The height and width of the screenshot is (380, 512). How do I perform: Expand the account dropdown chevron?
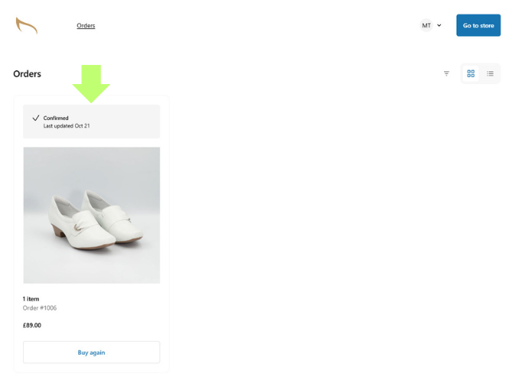pos(439,26)
